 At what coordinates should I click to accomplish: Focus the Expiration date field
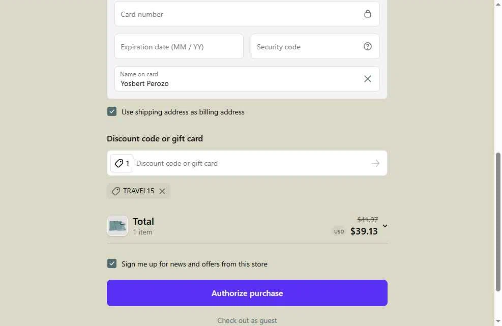[179, 47]
